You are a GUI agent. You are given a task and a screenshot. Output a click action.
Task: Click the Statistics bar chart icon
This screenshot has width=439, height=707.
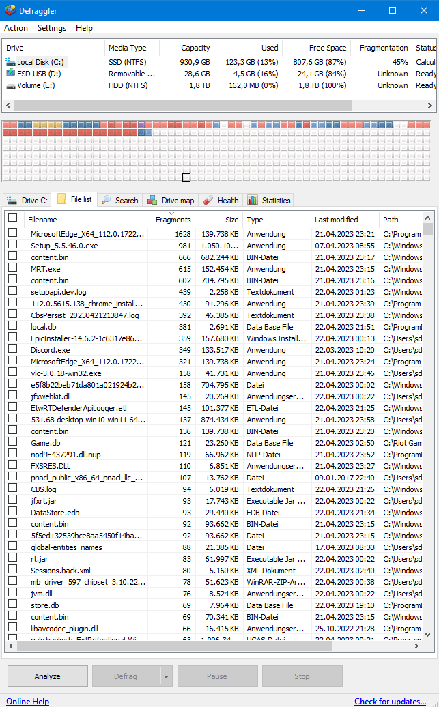point(253,200)
